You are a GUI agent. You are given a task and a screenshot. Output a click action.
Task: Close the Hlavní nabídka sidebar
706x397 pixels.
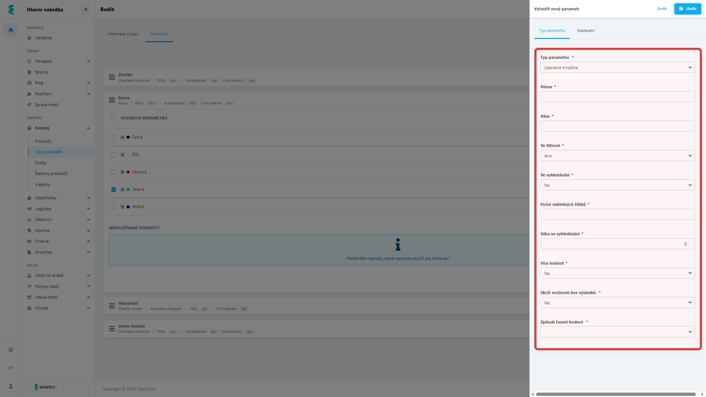pos(86,10)
